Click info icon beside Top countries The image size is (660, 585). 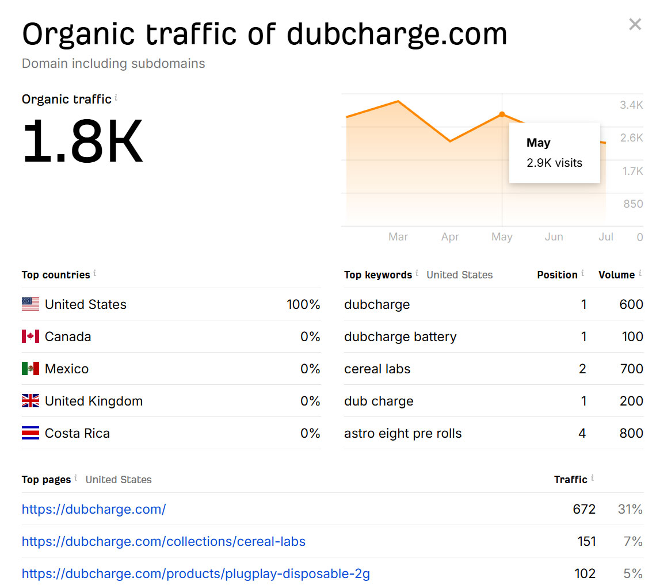[94, 273]
